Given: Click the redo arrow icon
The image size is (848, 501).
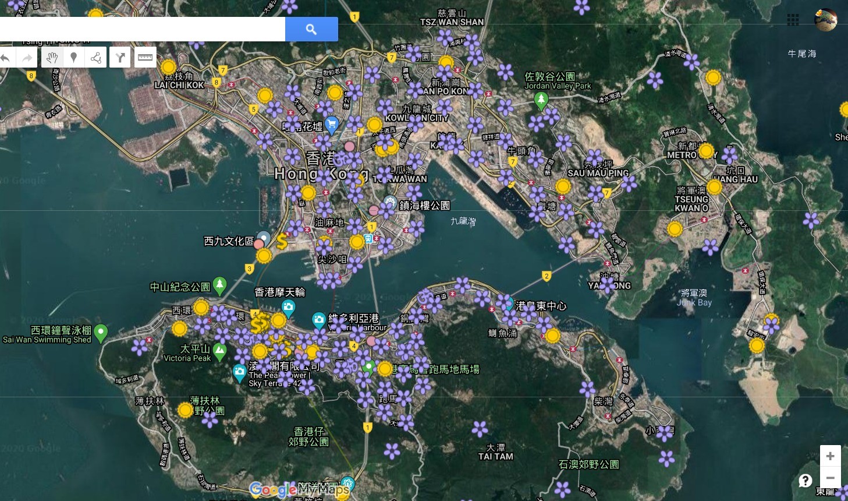Looking at the screenshot, I should click(27, 58).
